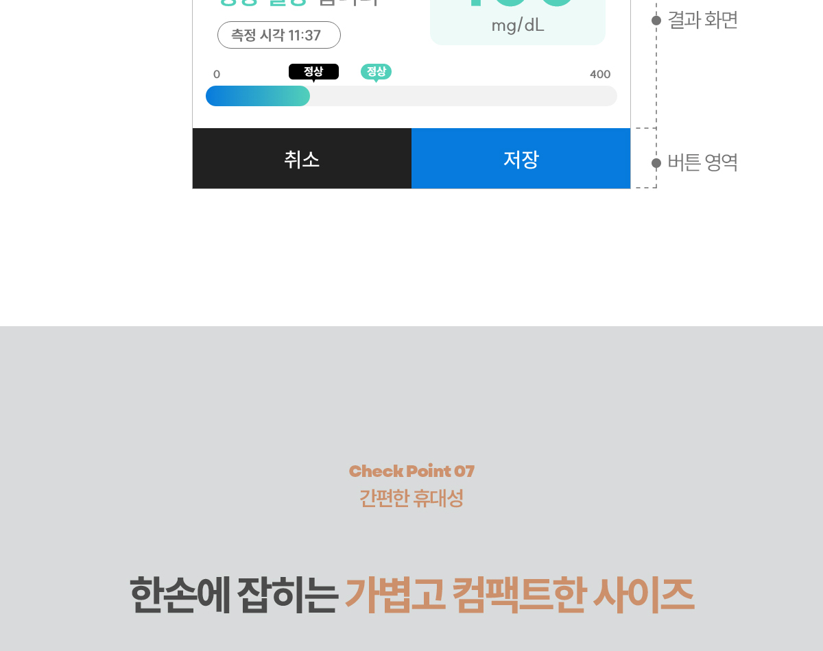The height and width of the screenshot is (651, 823).
Task: Select the 버튼 영역 annotation label
Action: [x=703, y=162]
